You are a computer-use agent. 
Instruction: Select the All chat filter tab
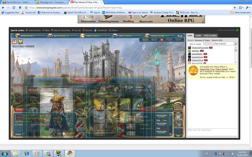[20, 110]
